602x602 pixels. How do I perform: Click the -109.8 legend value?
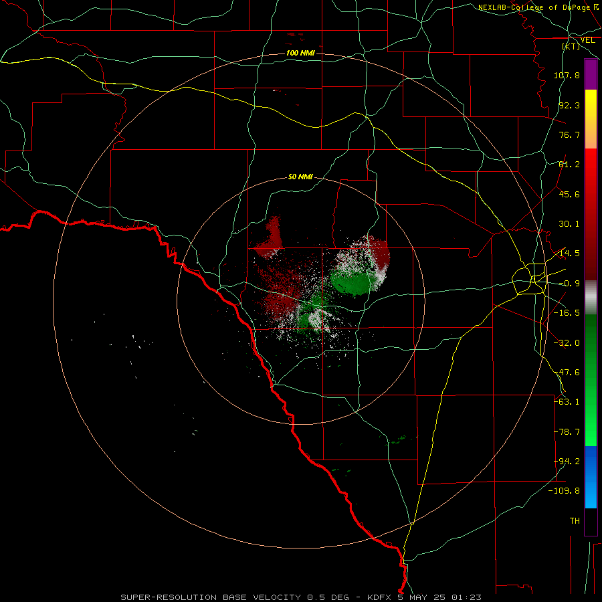coord(565,491)
